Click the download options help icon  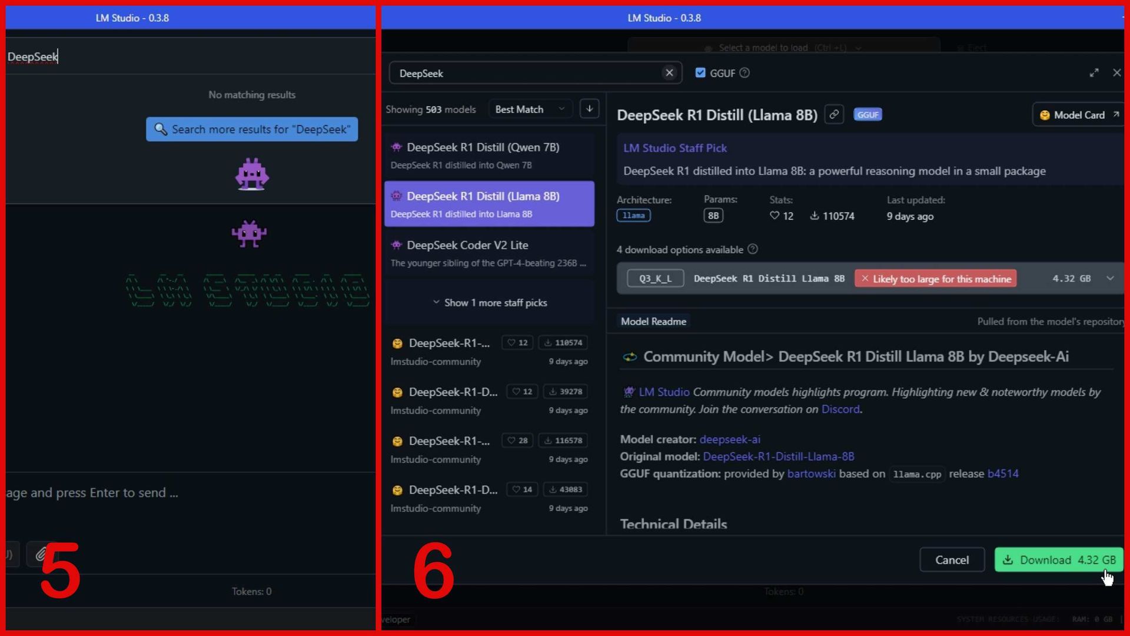coord(753,250)
